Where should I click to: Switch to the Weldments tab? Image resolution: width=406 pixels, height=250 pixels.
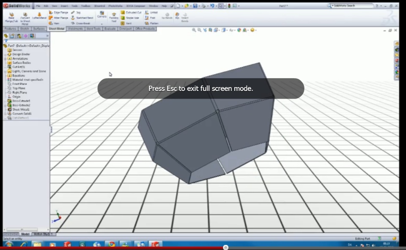[x=75, y=29]
